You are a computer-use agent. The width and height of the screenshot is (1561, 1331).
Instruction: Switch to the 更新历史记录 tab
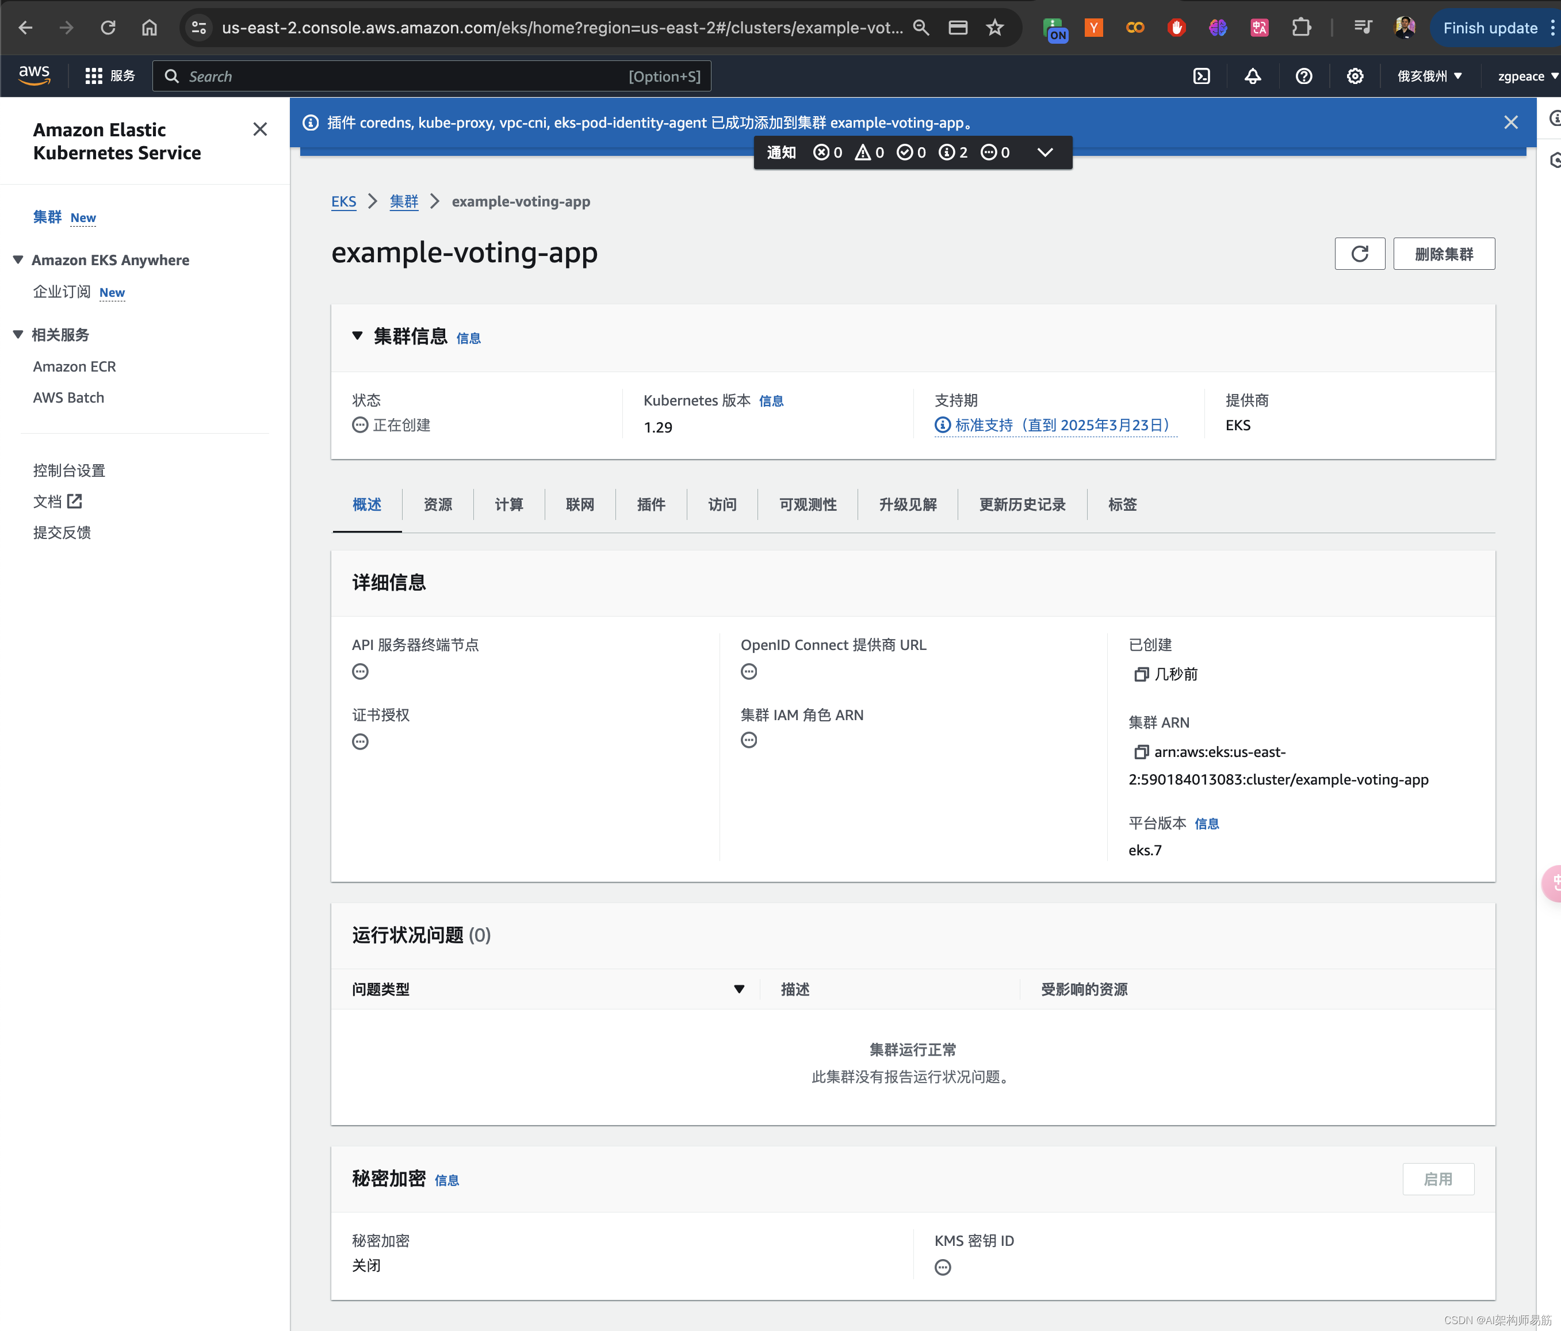[x=1022, y=504]
